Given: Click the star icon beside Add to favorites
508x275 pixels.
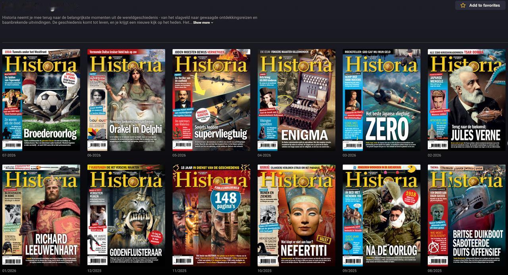Looking at the screenshot, I should click(x=463, y=6).
